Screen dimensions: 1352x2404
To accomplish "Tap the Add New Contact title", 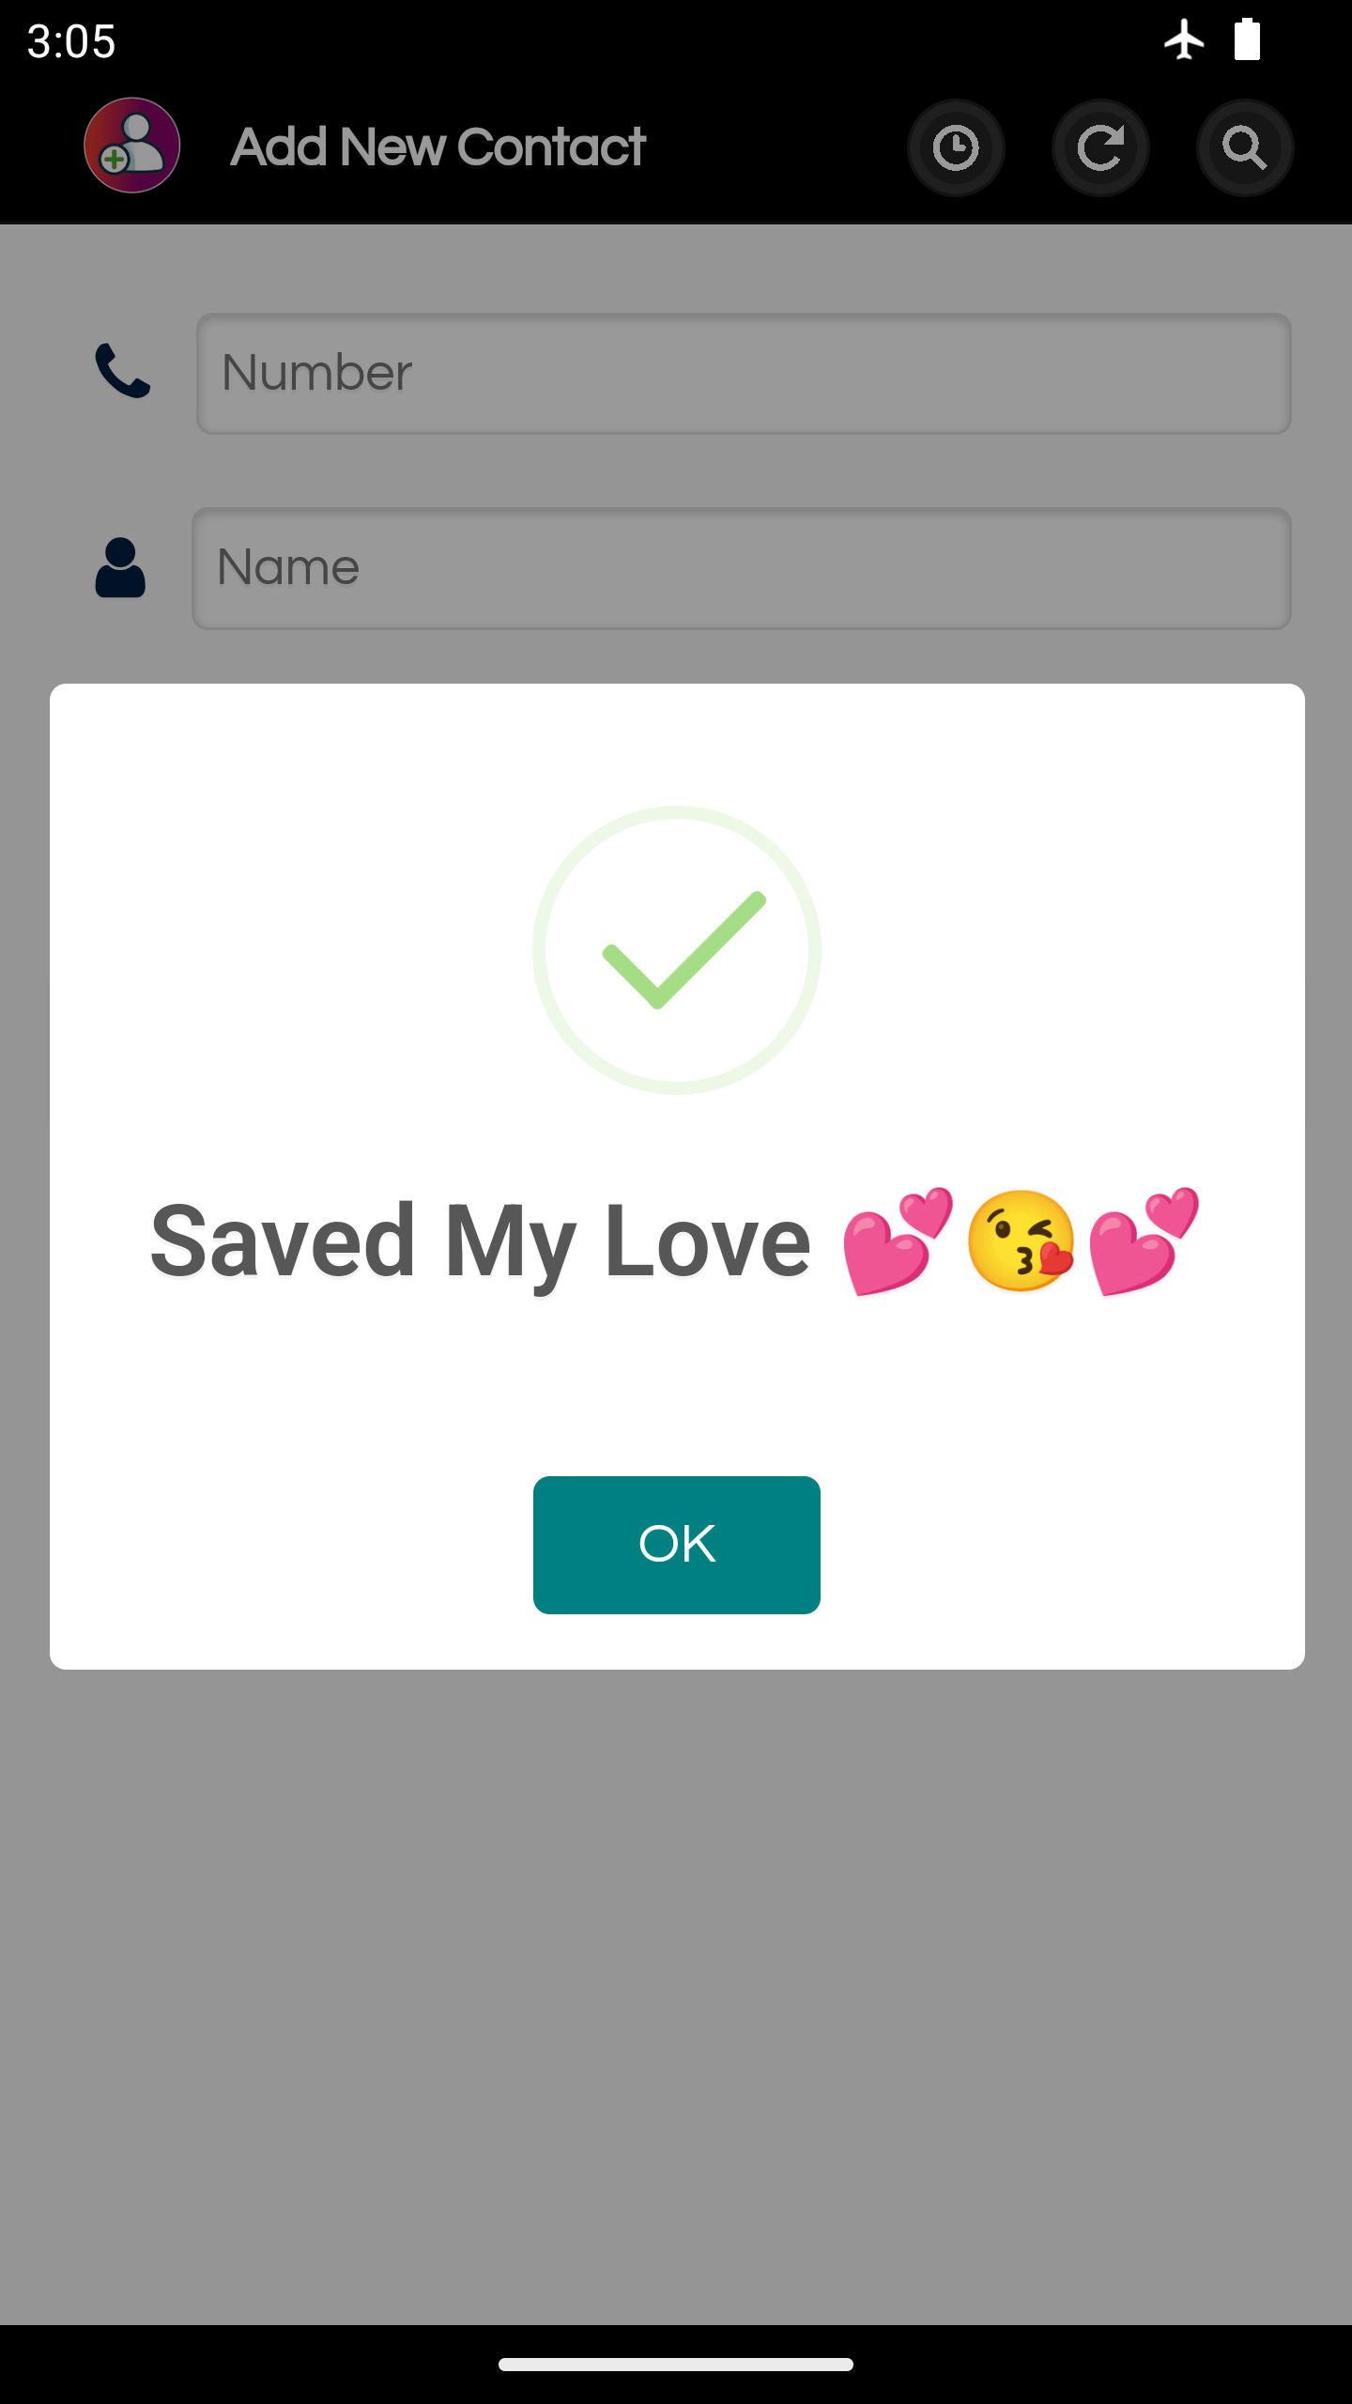I will point(438,147).
